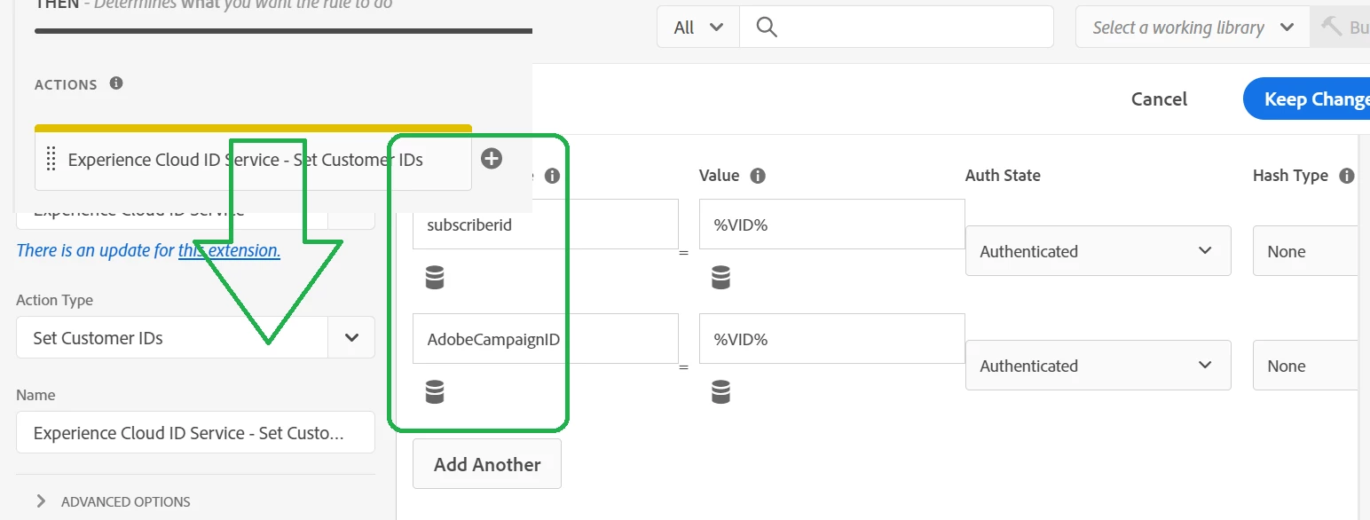1370x520 pixels.
Task: Click the plus icon to add action
Action: point(492,159)
